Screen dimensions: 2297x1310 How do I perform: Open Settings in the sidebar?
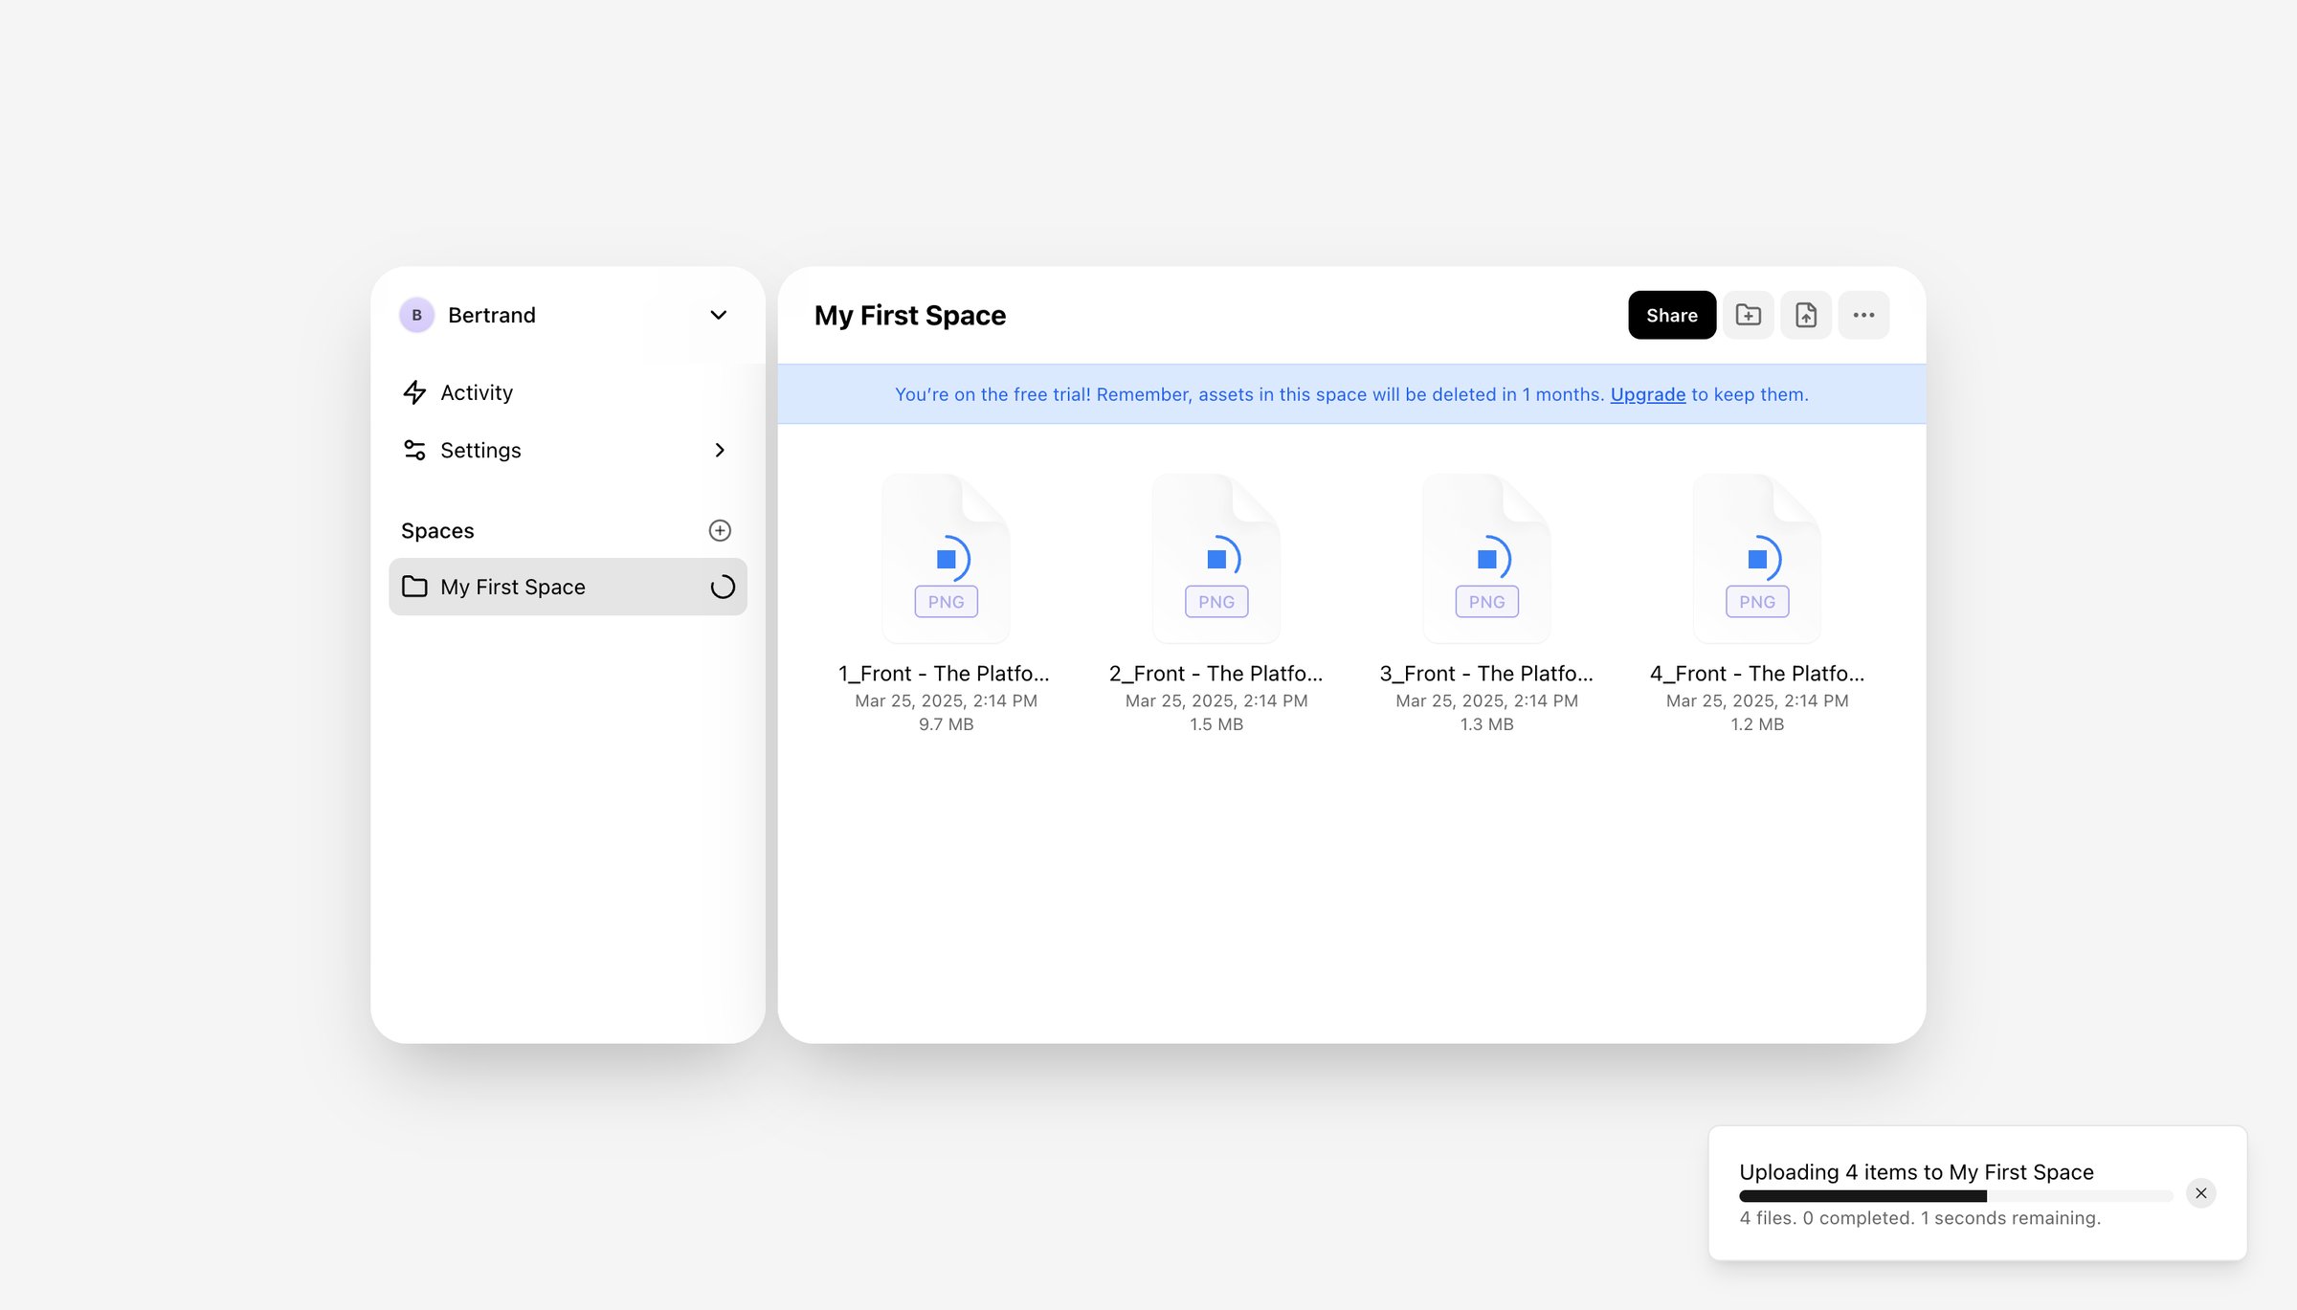tap(568, 450)
